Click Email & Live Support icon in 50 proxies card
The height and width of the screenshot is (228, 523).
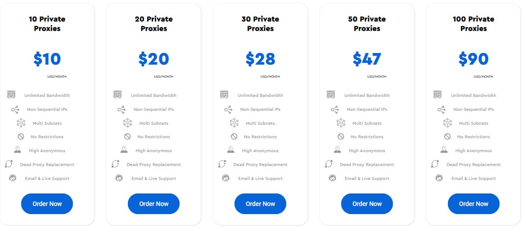pyautogui.click(x=332, y=178)
